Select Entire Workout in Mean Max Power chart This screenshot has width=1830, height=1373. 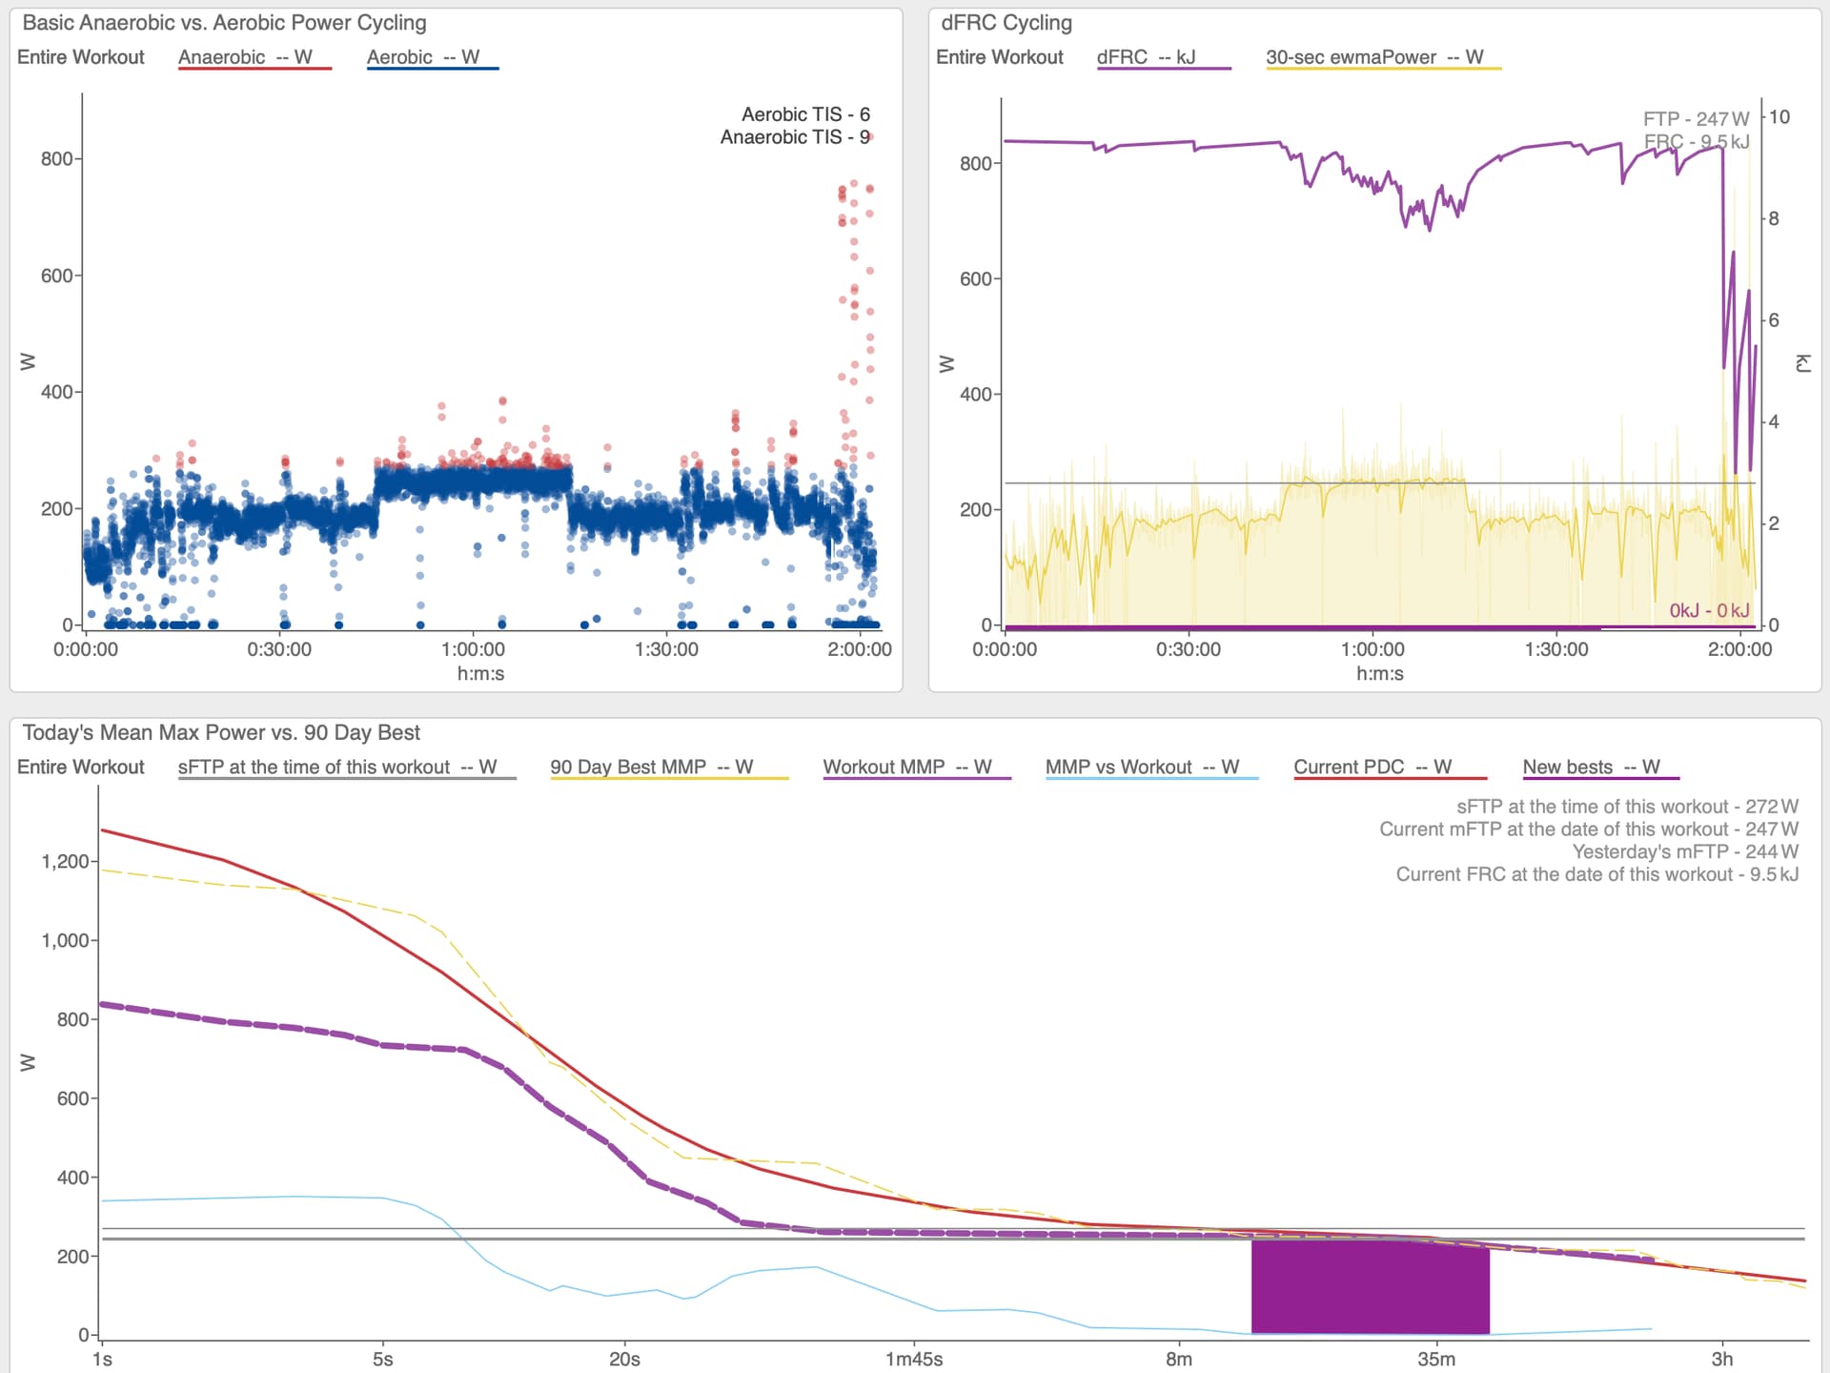point(81,768)
